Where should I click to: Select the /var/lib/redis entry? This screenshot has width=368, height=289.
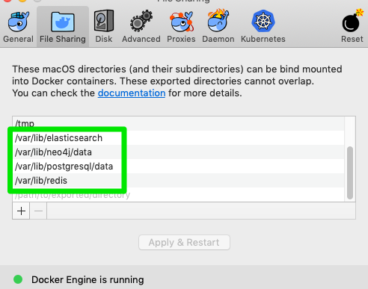click(178, 181)
